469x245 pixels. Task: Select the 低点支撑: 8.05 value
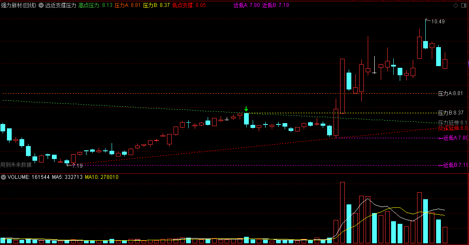point(189,5)
